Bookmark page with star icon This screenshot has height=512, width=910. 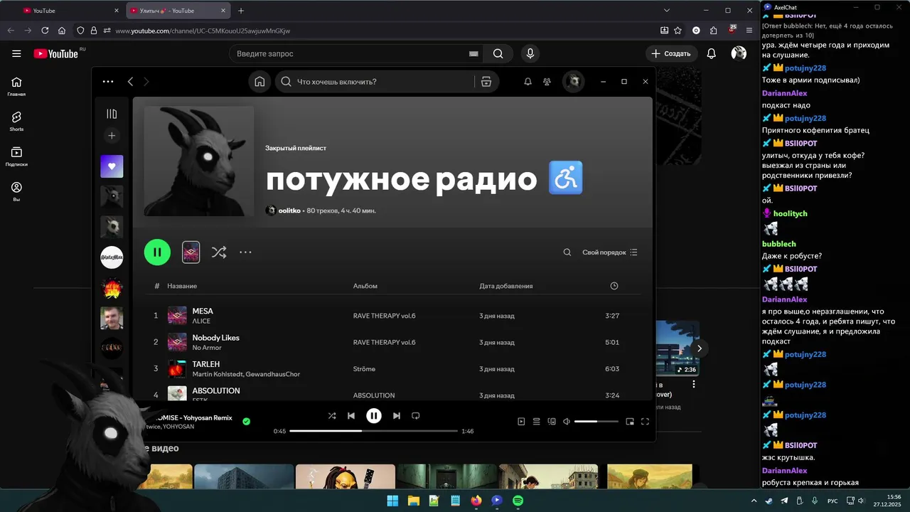click(x=678, y=31)
